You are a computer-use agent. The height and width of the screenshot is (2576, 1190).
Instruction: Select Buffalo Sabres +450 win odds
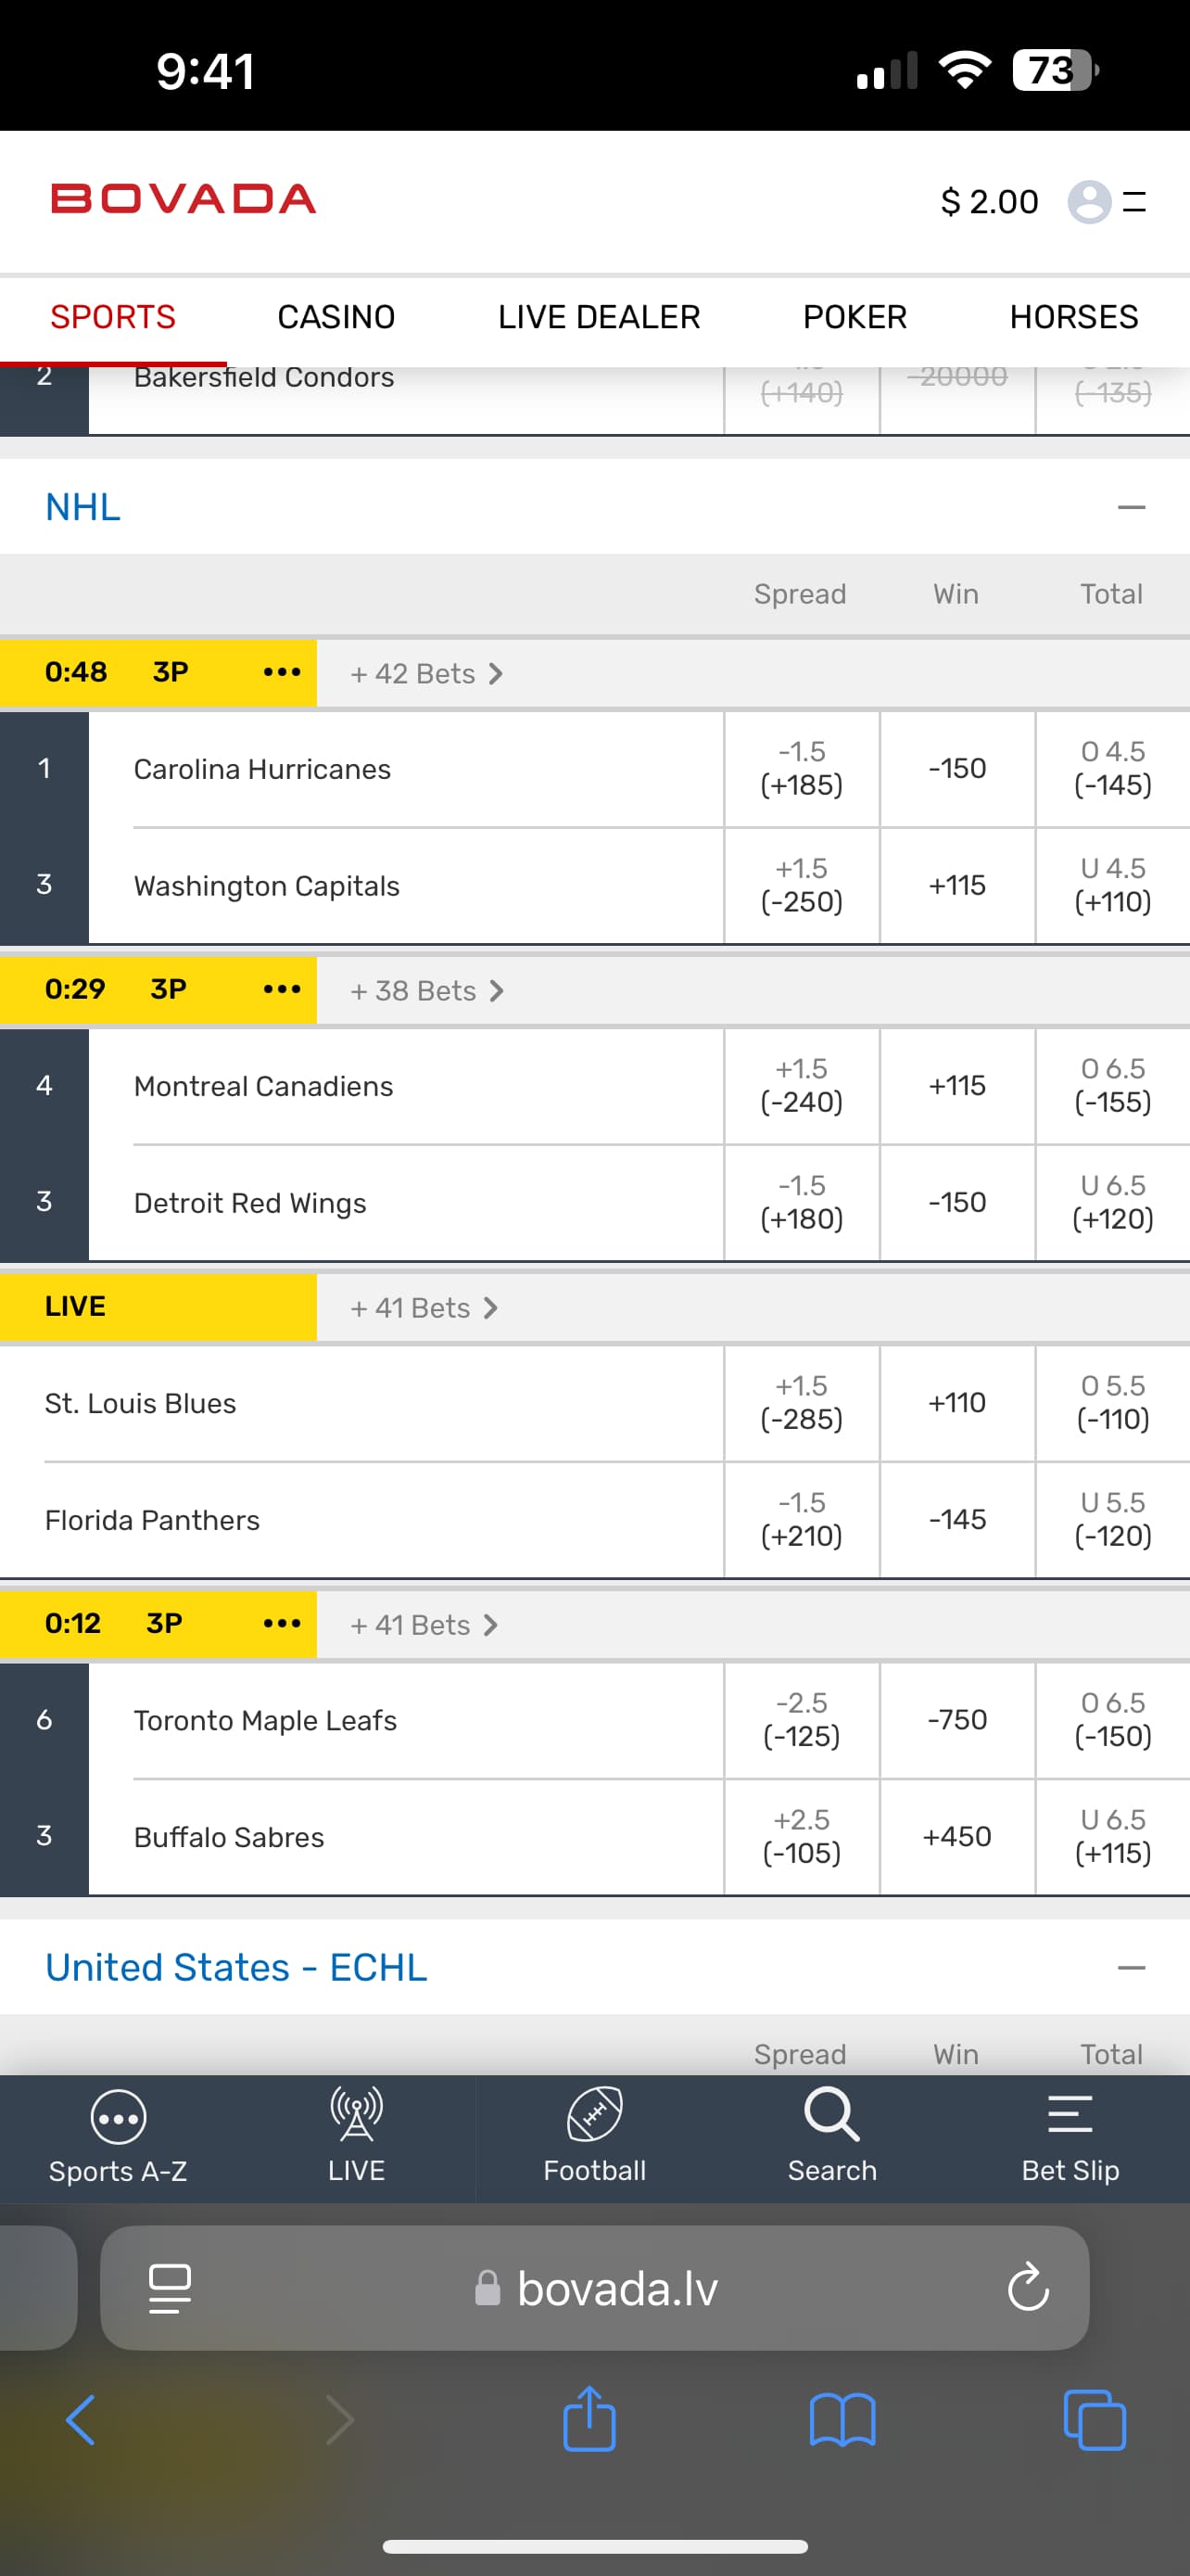coord(957,1837)
